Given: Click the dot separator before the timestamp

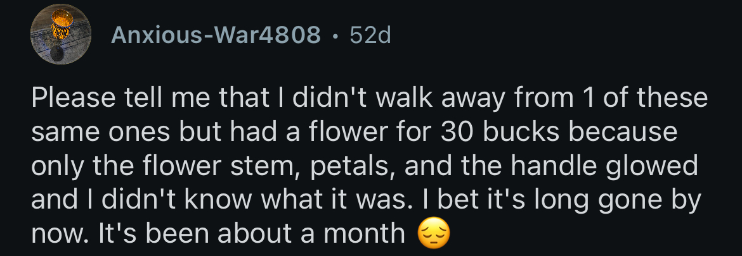Looking at the screenshot, I should 335,36.
